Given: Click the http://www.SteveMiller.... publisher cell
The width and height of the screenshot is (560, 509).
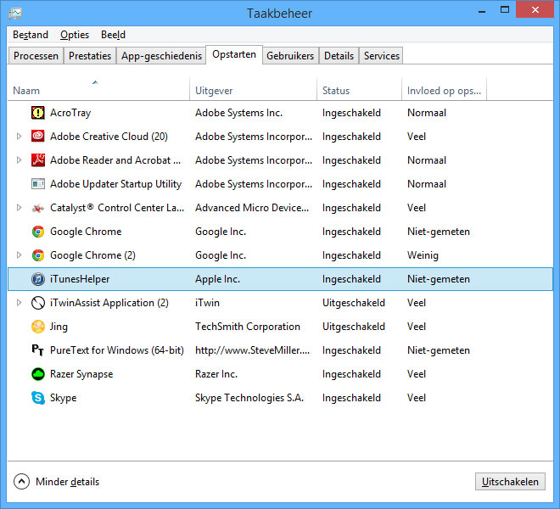Looking at the screenshot, I should click(x=252, y=350).
